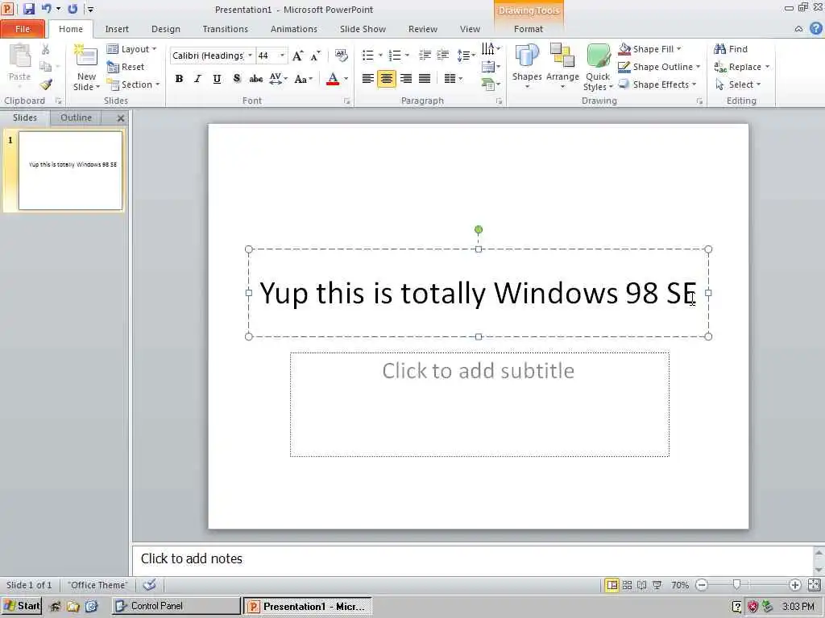Click the Help question mark icon
The image size is (825, 618).
[815, 28]
